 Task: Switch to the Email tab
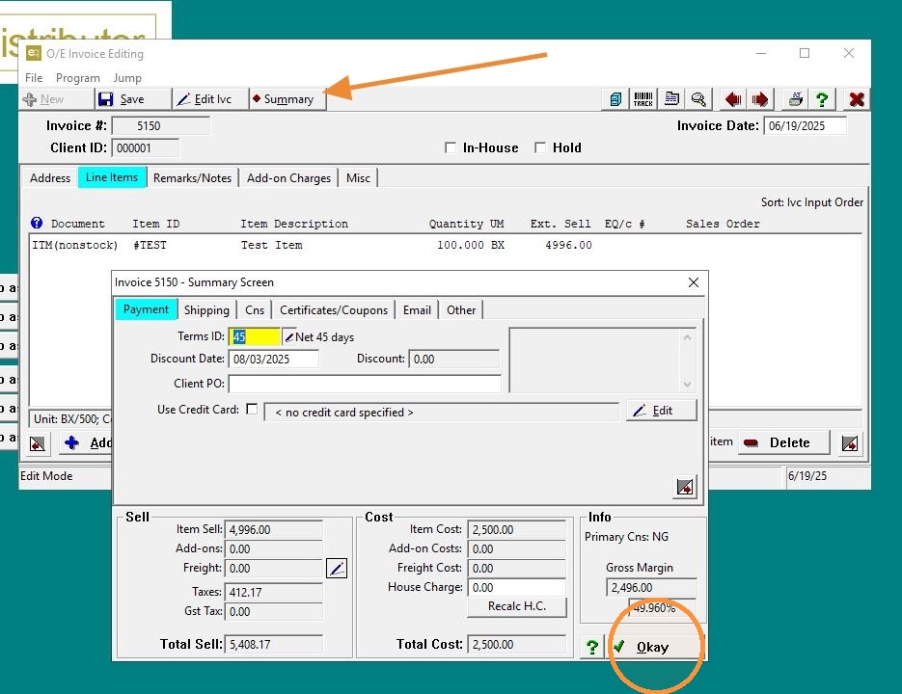pyautogui.click(x=417, y=310)
